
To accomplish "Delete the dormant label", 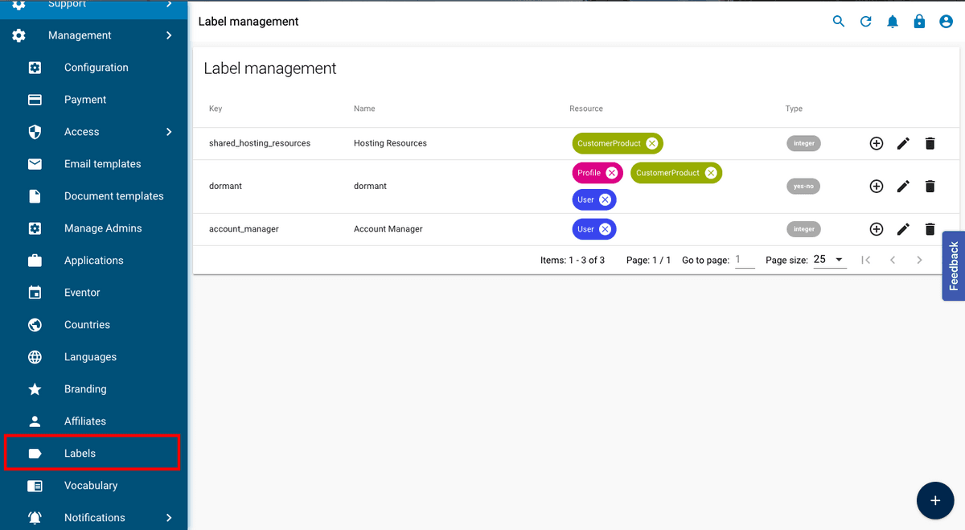I will click(930, 186).
